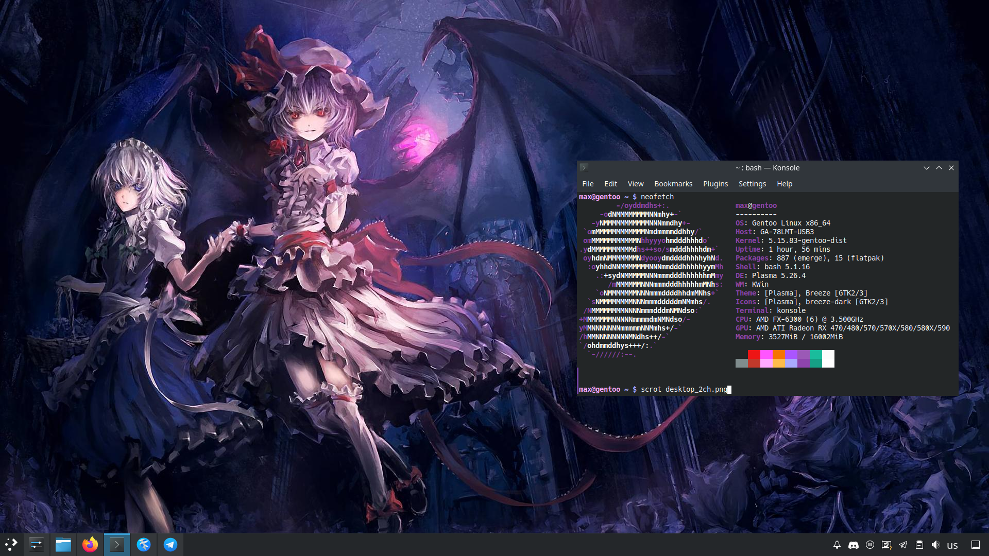Click the 'Kernel: 5.15.83-gentoo-dist' line
Viewport: 989px width, 556px height.
pyautogui.click(x=791, y=240)
